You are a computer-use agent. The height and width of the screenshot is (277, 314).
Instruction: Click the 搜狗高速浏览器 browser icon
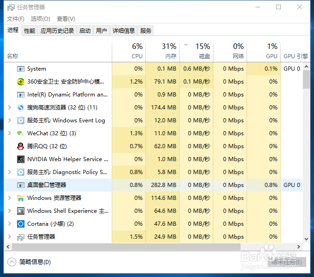coord(21,108)
